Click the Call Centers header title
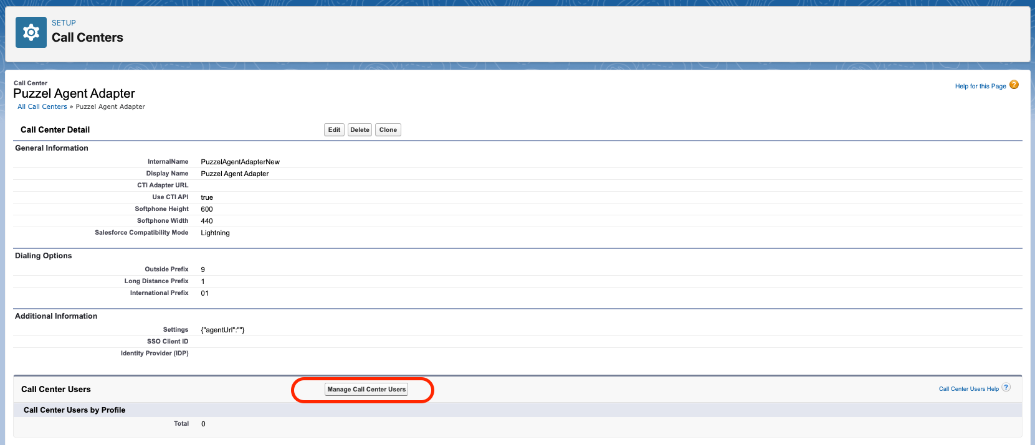 (87, 38)
